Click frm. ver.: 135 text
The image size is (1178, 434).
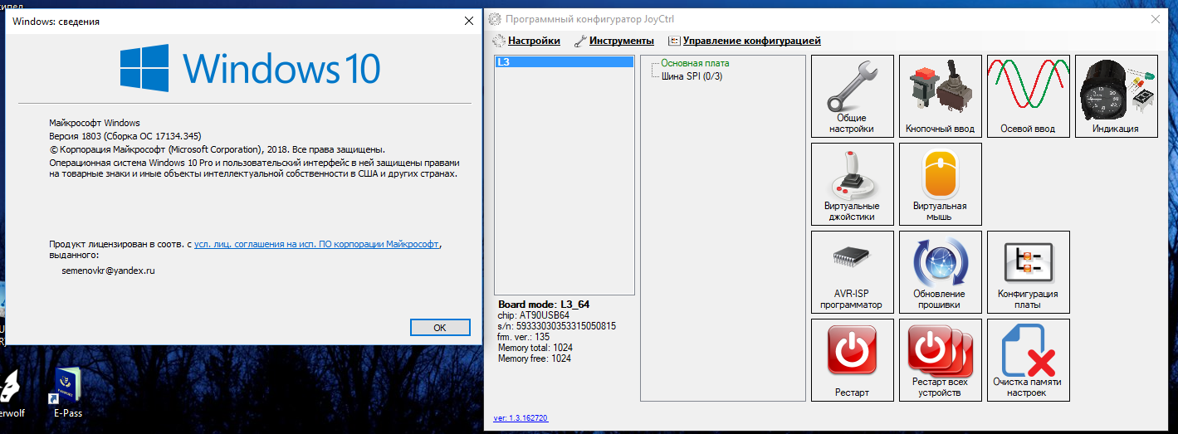coord(524,337)
